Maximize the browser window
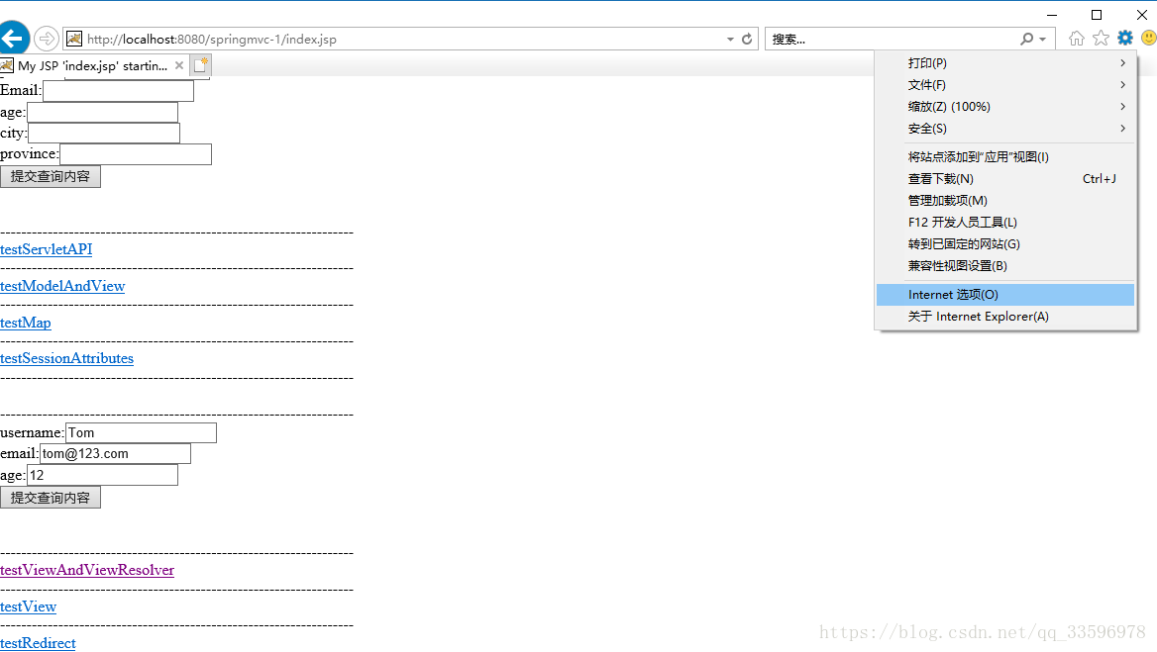 pyautogui.click(x=1097, y=15)
